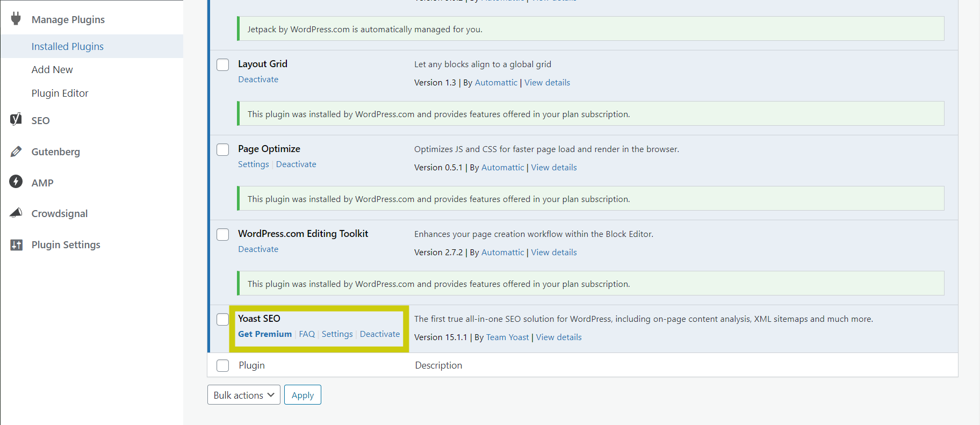Open the Bulk actions dropdown
Screen dimensions: 980x425
pyautogui.click(x=243, y=395)
